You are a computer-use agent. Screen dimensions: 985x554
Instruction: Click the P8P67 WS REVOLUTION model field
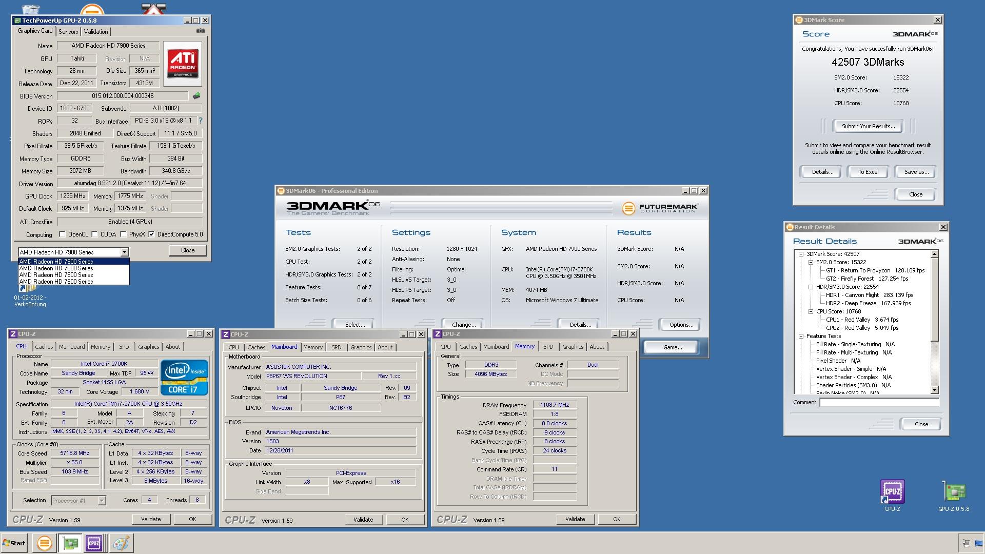point(312,377)
